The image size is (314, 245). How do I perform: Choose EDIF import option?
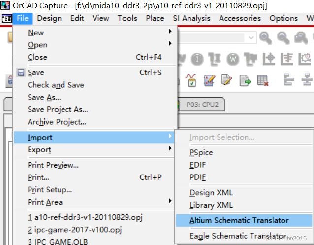pyautogui.click(x=244, y=165)
